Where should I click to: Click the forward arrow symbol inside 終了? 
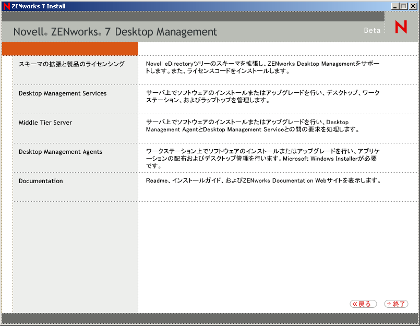(x=389, y=304)
